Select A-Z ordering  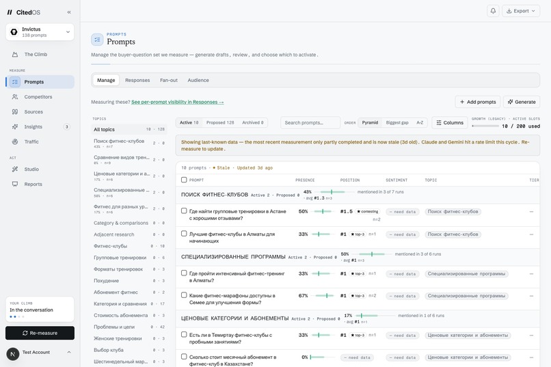420,122
